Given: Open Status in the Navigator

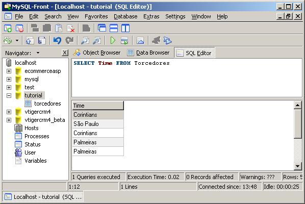Looking at the screenshot, I should pos(33,144).
